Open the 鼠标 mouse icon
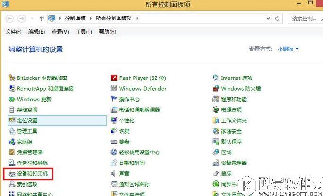 coord(216,174)
